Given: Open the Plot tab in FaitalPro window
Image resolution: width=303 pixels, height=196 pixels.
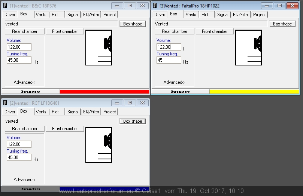Looking at the screenshot, I should click(x=205, y=15).
